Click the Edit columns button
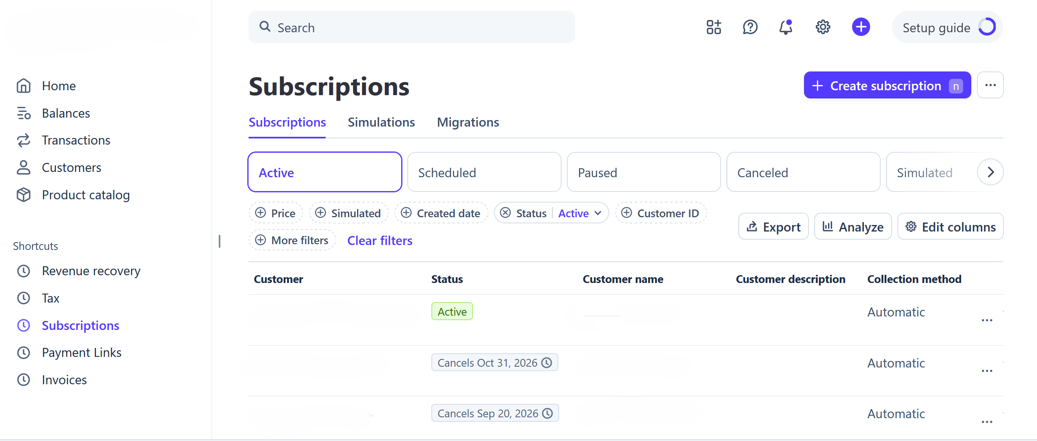Screen dimensions: 1037x441 (x=950, y=226)
